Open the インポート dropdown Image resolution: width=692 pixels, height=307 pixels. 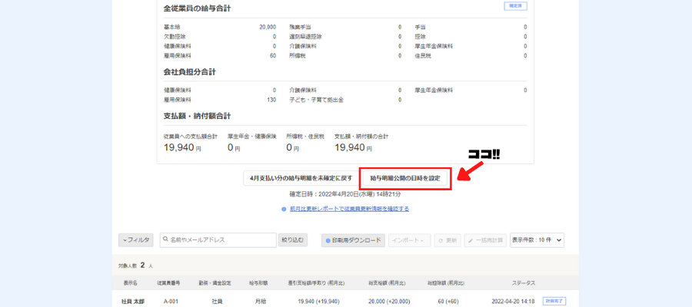click(x=409, y=240)
